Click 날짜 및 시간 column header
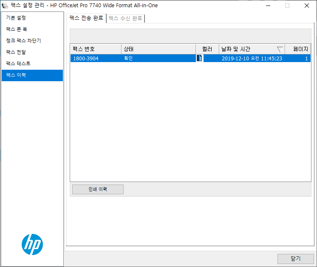 coord(252,49)
